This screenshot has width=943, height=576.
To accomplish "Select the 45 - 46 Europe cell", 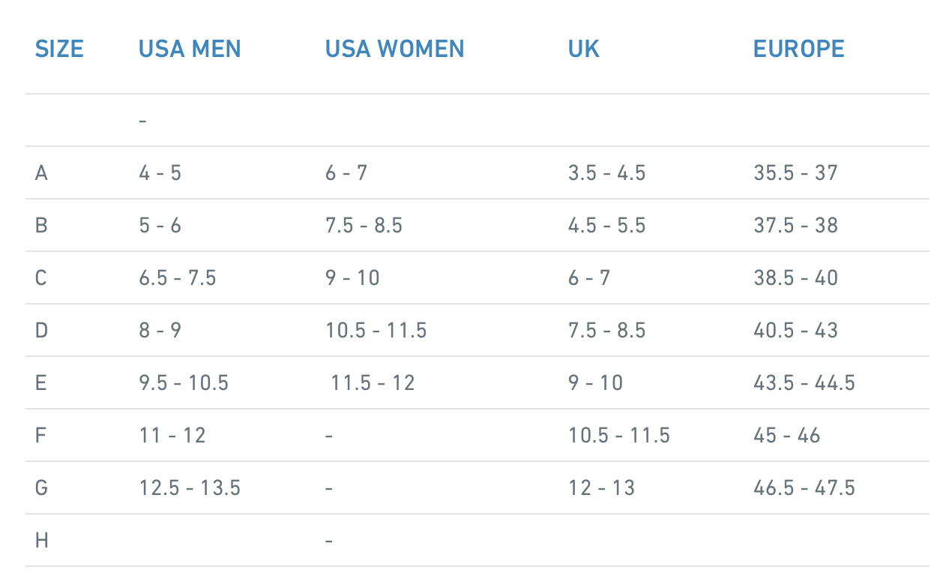I will [787, 435].
